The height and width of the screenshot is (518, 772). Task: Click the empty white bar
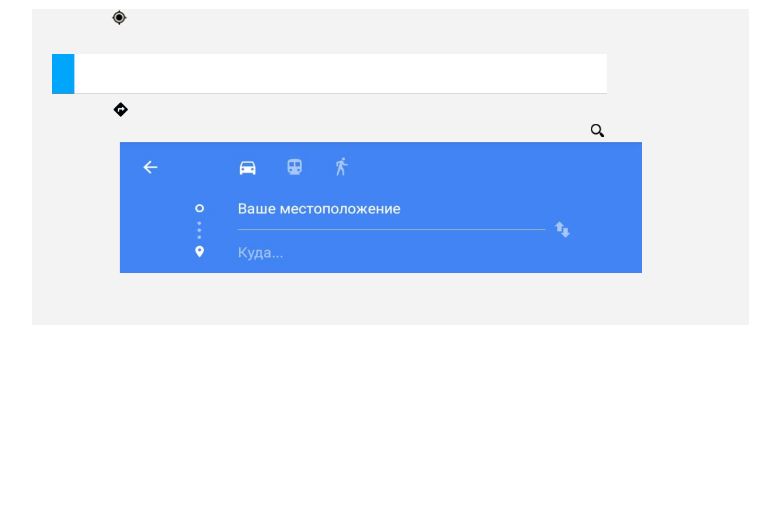coord(339,73)
